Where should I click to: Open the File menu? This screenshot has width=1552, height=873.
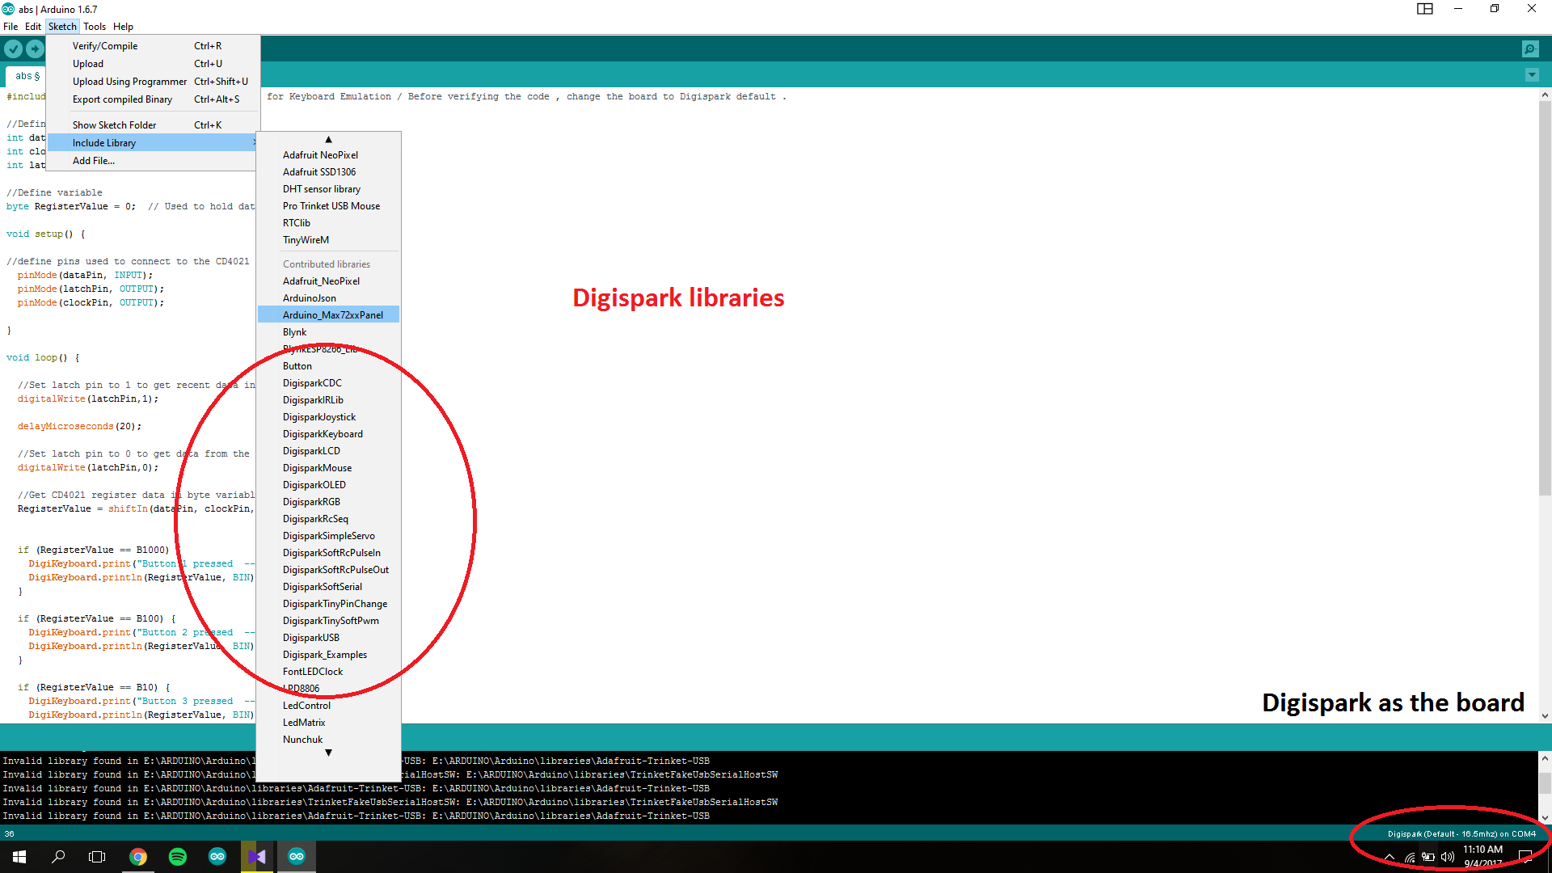click(x=11, y=27)
